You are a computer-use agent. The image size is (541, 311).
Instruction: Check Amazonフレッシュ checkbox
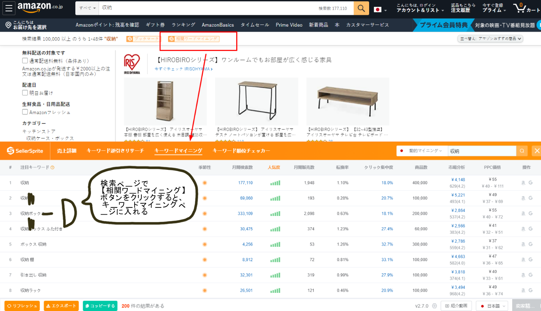[x=25, y=112]
